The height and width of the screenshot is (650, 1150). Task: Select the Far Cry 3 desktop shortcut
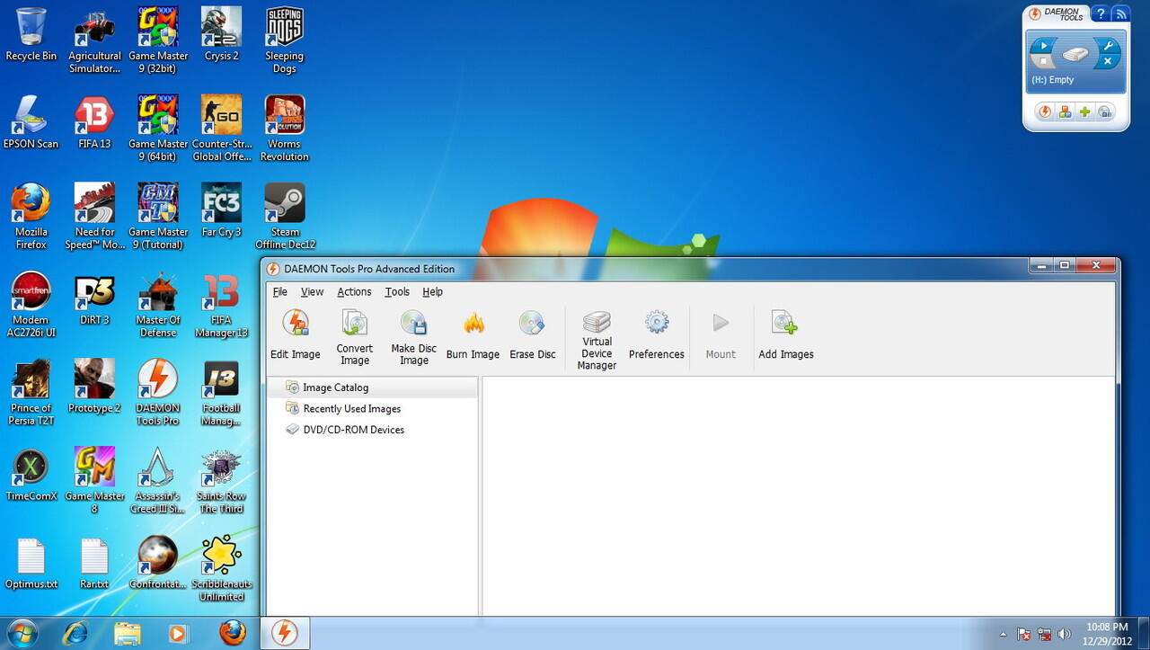click(x=222, y=210)
